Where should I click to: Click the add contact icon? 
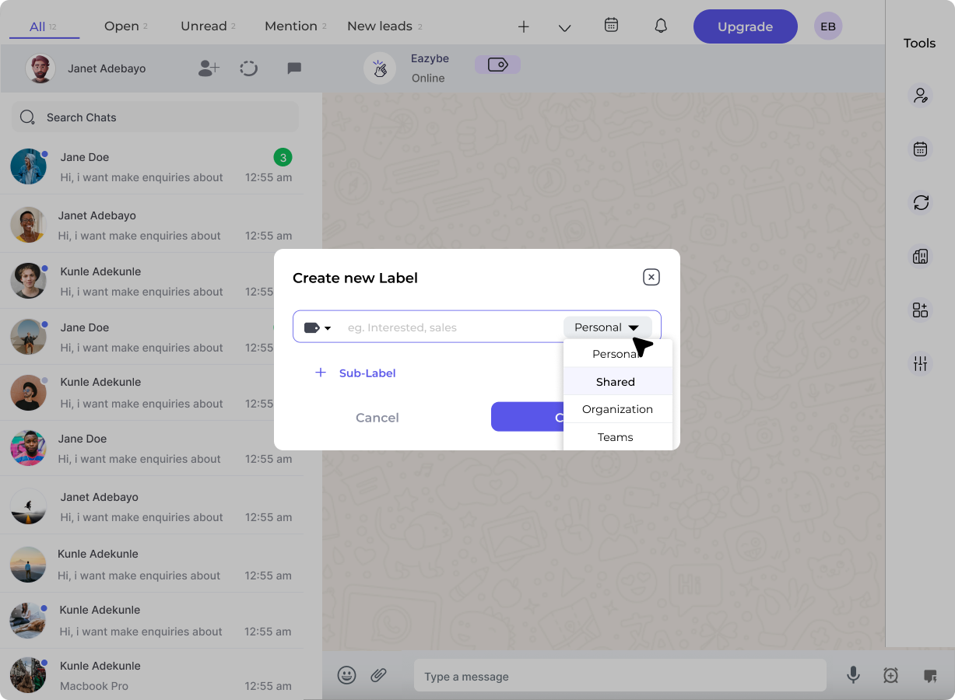click(209, 68)
